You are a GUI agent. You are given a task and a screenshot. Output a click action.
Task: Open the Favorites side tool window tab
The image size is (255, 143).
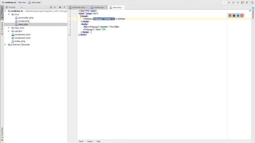tap(2, 134)
